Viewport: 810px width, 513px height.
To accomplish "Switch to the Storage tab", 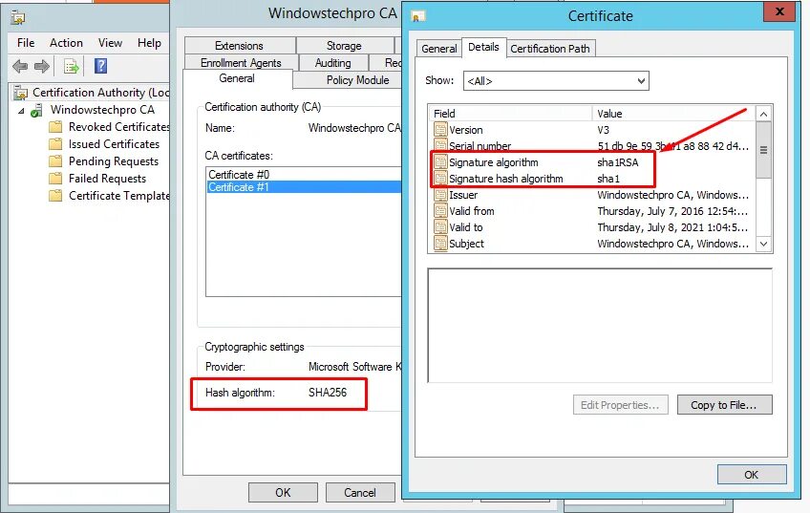I will pos(345,46).
